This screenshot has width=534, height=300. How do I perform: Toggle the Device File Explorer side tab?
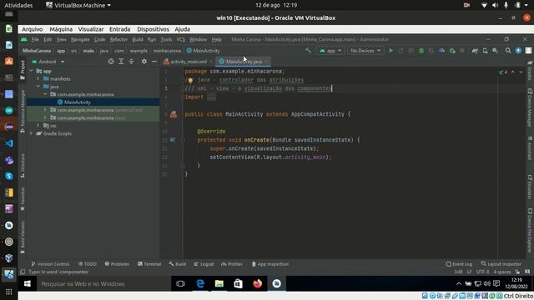click(530, 231)
